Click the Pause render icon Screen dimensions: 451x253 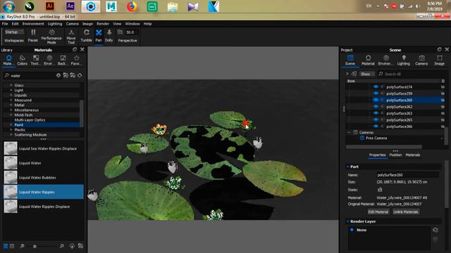[x=33, y=32]
